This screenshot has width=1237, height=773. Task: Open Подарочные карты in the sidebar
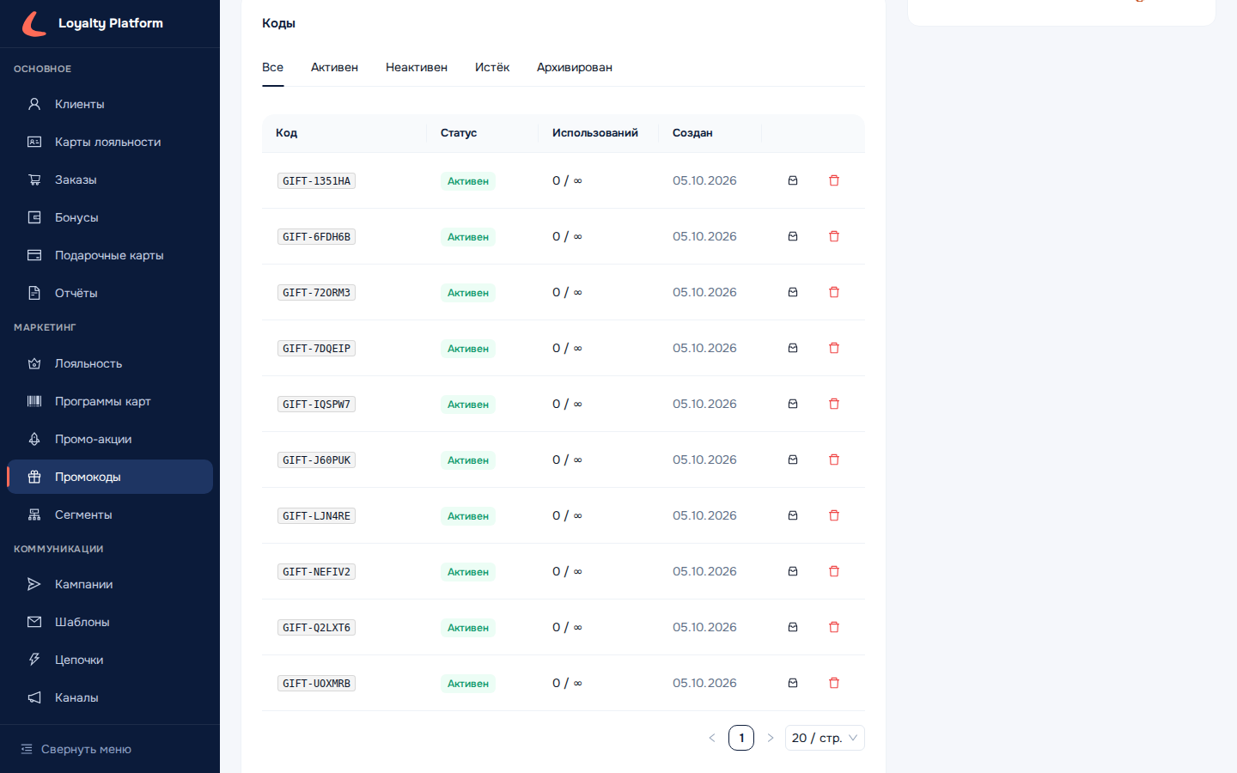[110, 255]
